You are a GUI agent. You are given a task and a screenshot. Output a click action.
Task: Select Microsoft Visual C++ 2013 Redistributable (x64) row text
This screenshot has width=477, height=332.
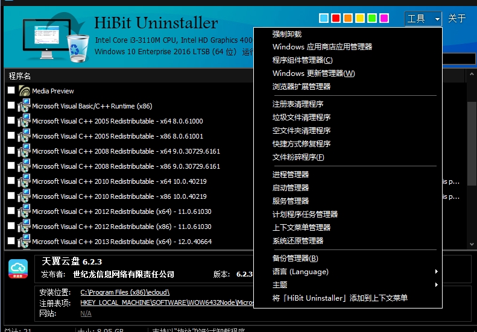point(122,242)
